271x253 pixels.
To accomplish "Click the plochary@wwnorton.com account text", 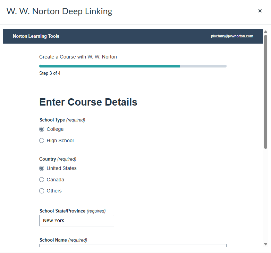I will [x=232, y=36].
